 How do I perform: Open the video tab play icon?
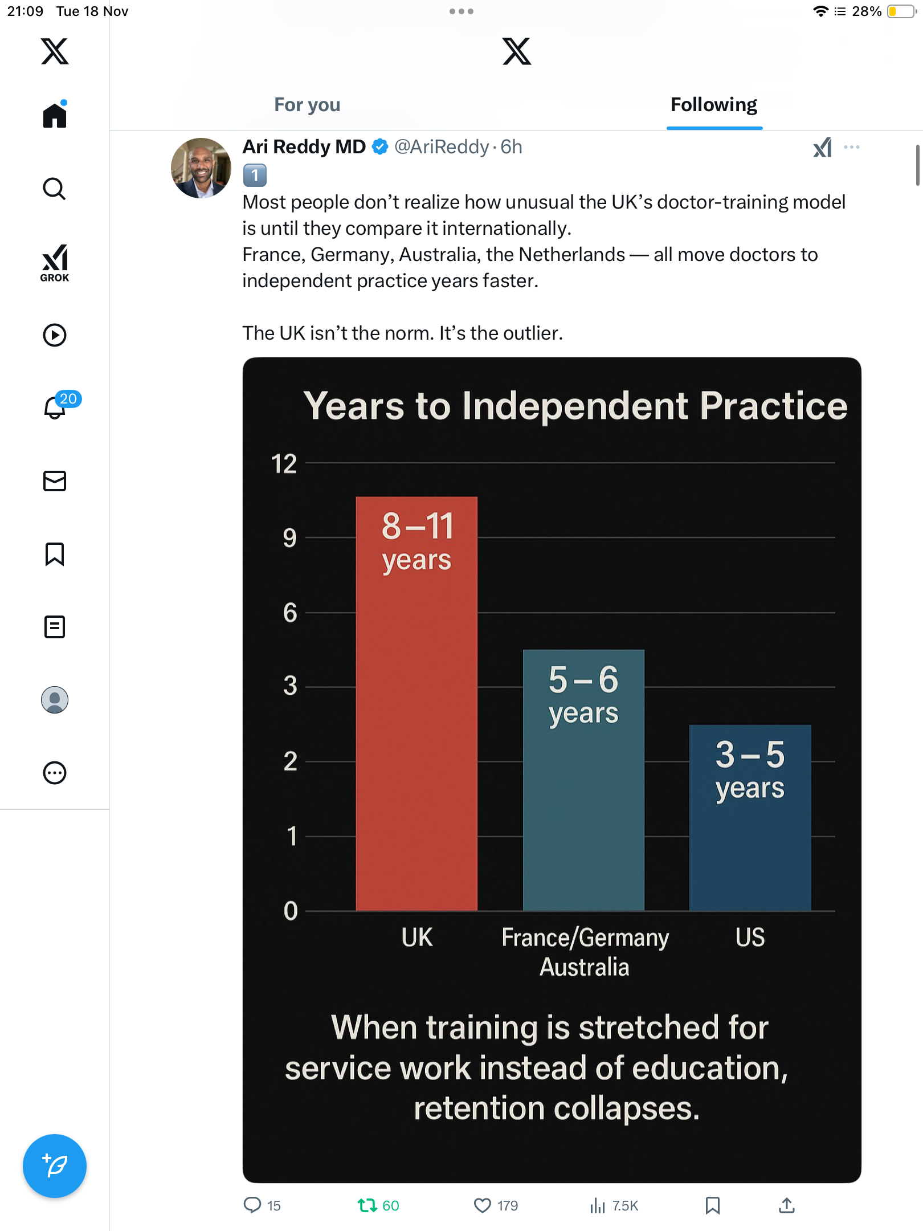(x=55, y=335)
